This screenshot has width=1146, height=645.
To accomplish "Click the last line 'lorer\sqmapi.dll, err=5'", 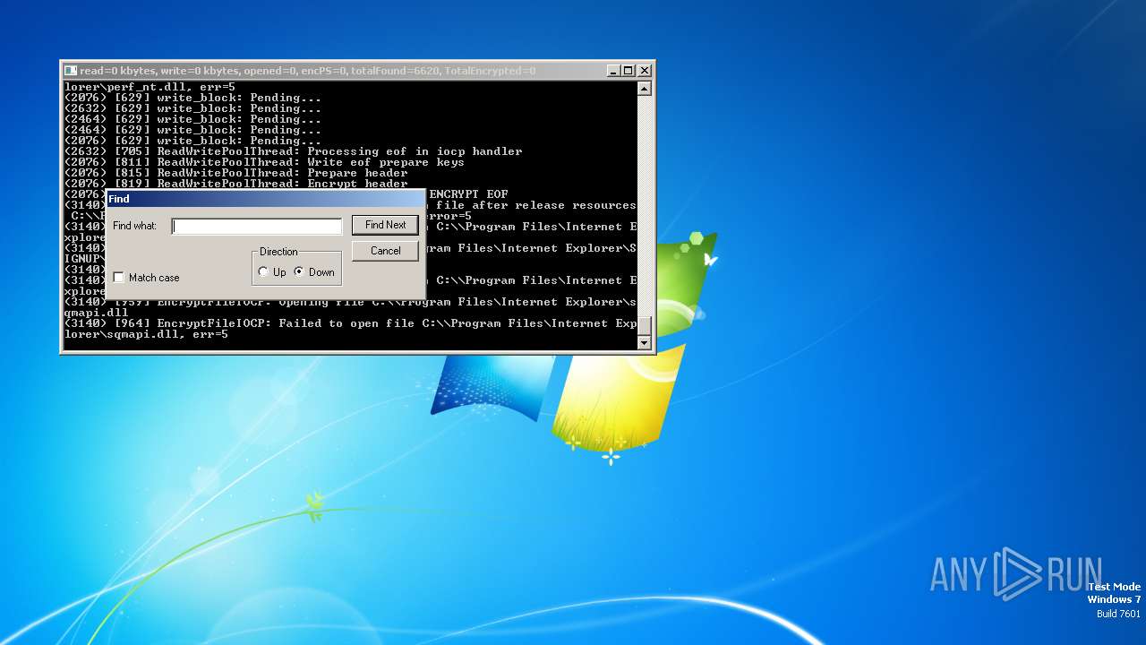I will pyautogui.click(x=147, y=334).
